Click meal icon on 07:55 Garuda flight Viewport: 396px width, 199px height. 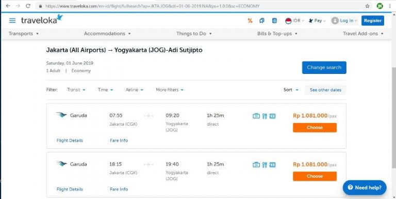265,116
